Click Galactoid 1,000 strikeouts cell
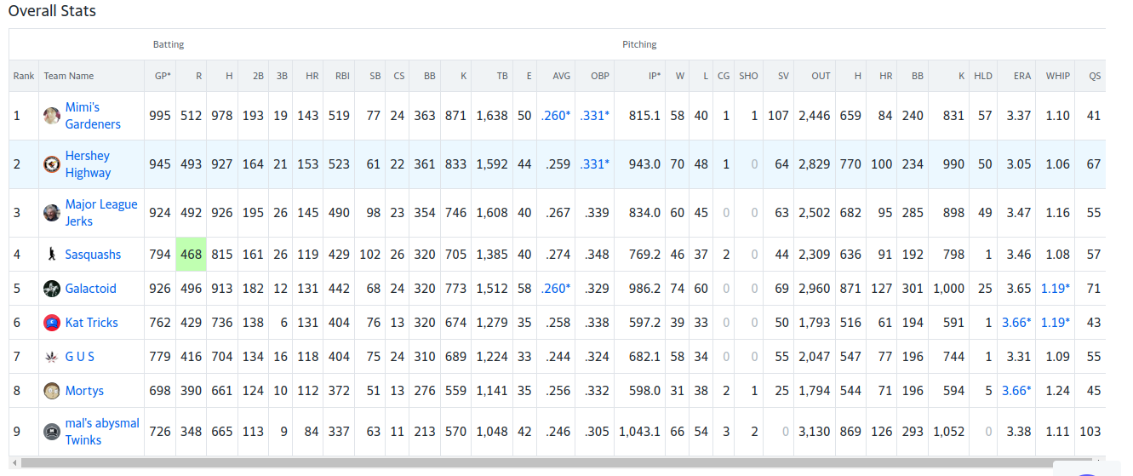The image size is (1133, 476). coord(949,289)
